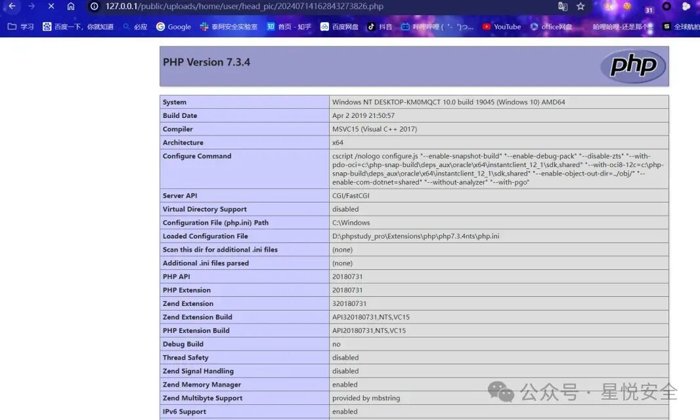This screenshot has height=420, width=700.
Task: Click the address bar URL
Action: [244, 7]
